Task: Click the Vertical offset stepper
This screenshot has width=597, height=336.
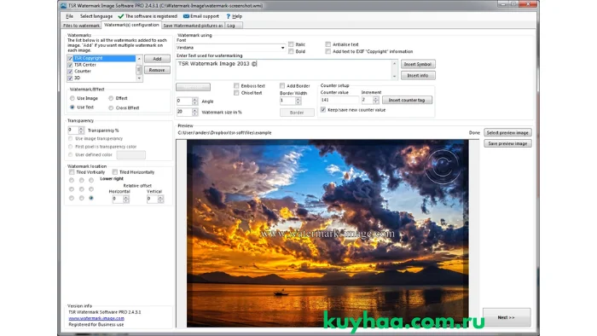Action: coord(160,199)
